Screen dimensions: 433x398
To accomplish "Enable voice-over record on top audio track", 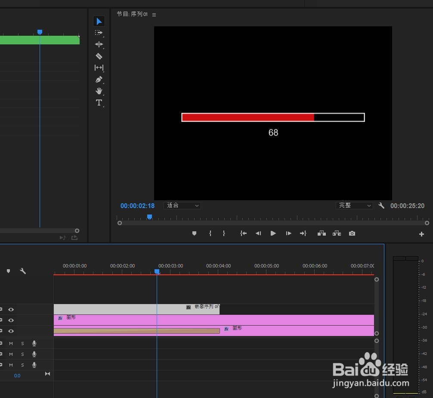I will click(x=34, y=344).
